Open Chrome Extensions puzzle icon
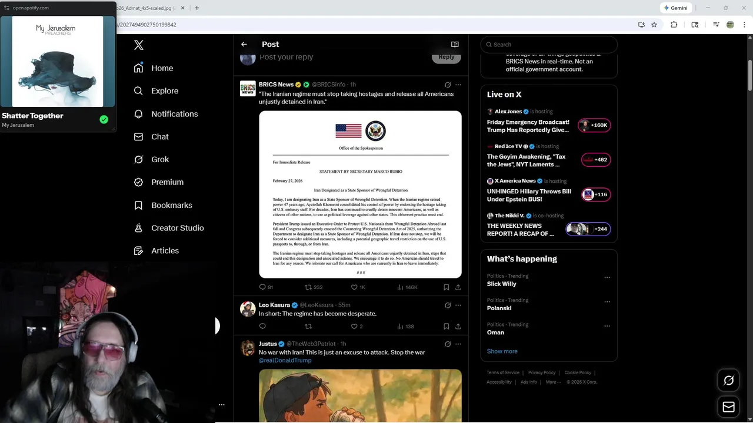753x423 pixels. (674, 25)
